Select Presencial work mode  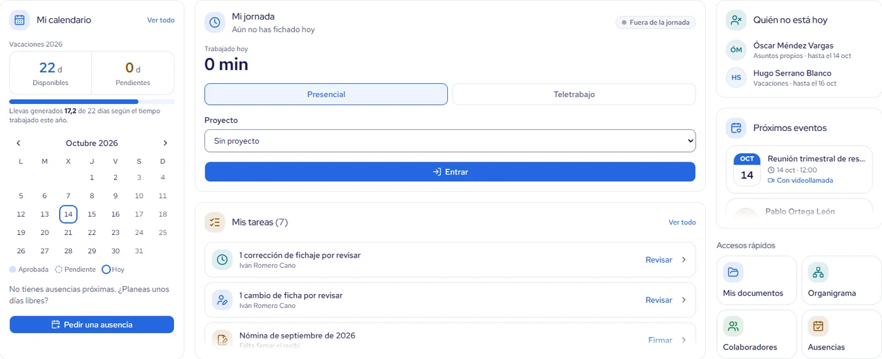[x=326, y=94]
